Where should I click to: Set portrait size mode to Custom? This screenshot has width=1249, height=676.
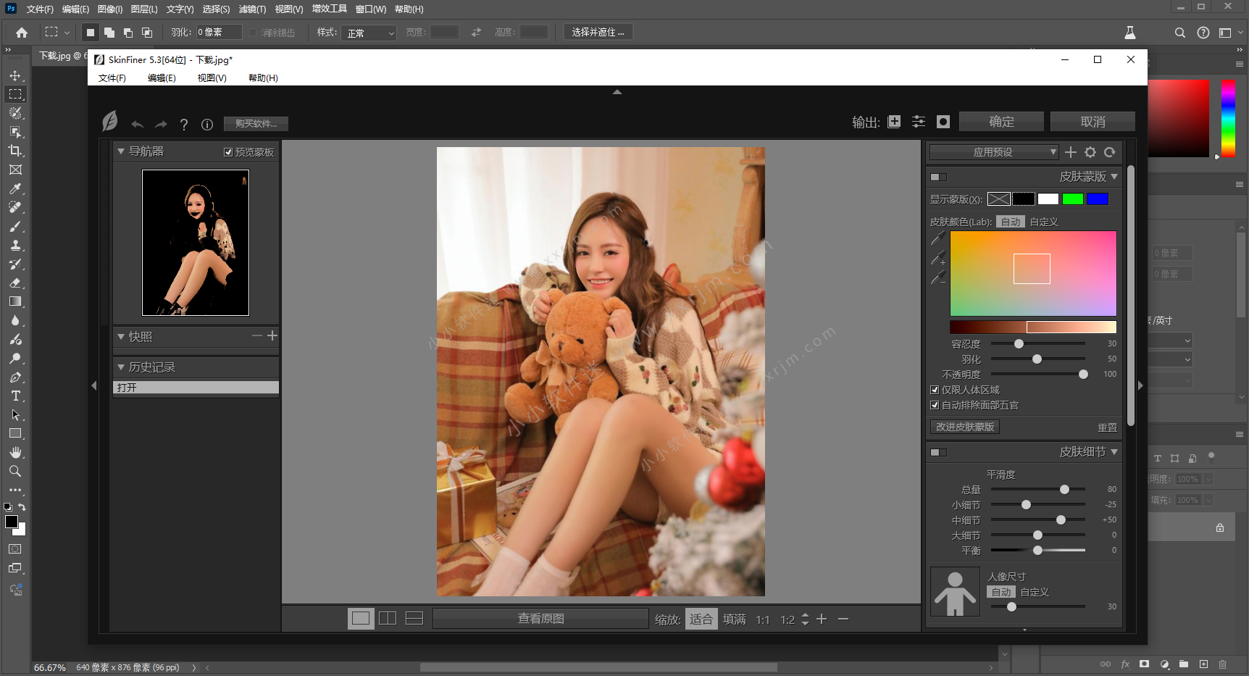coord(1035,592)
